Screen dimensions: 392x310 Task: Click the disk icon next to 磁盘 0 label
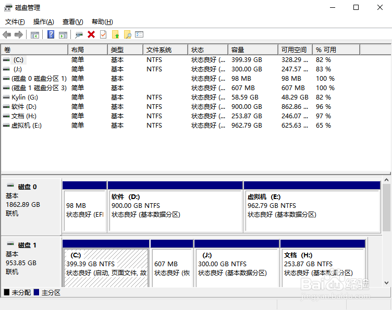10,185
